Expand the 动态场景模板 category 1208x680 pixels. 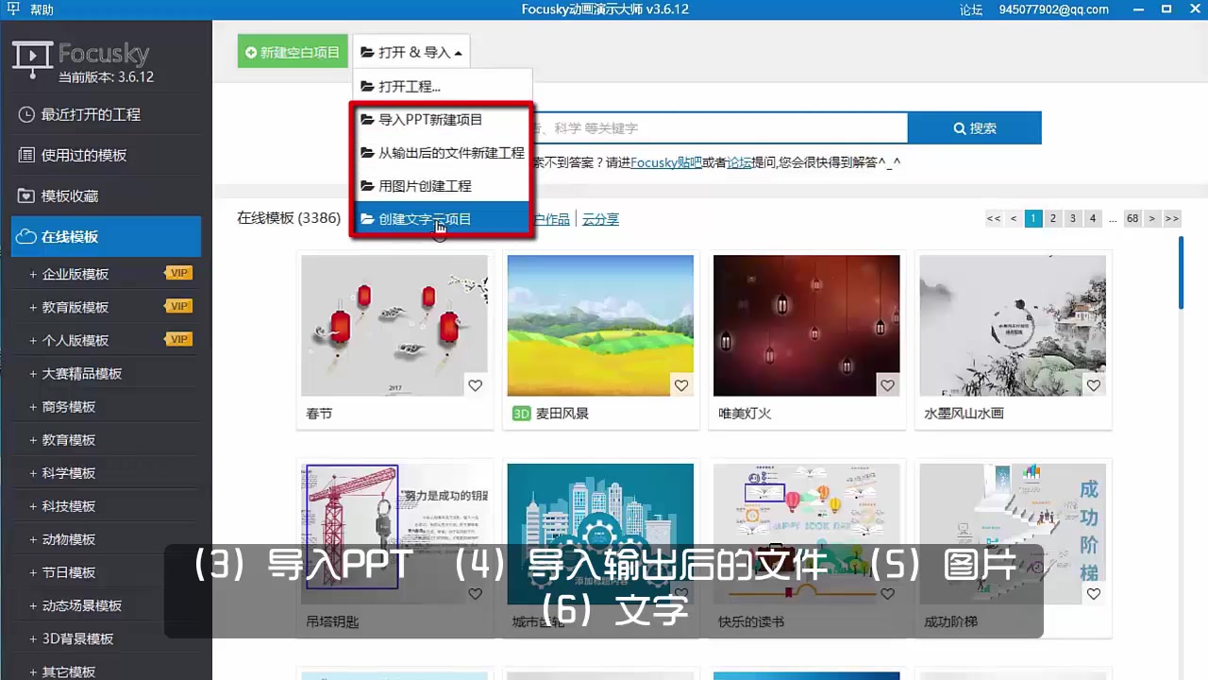[x=75, y=605]
